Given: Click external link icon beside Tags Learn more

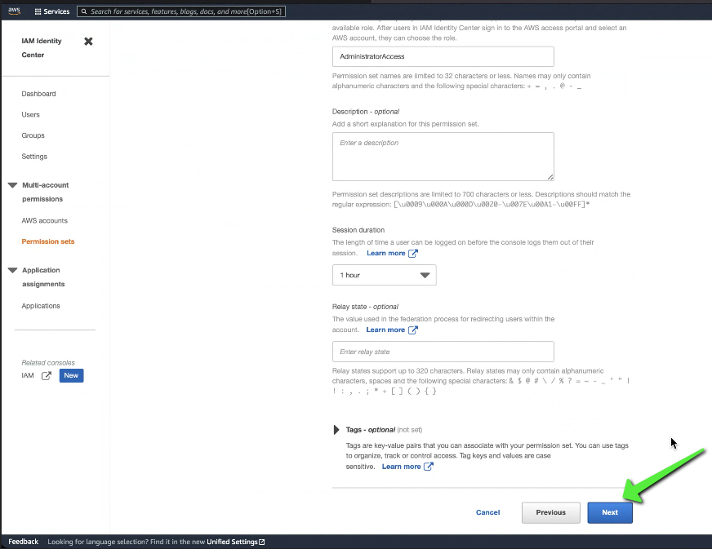Looking at the screenshot, I should pyautogui.click(x=428, y=467).
